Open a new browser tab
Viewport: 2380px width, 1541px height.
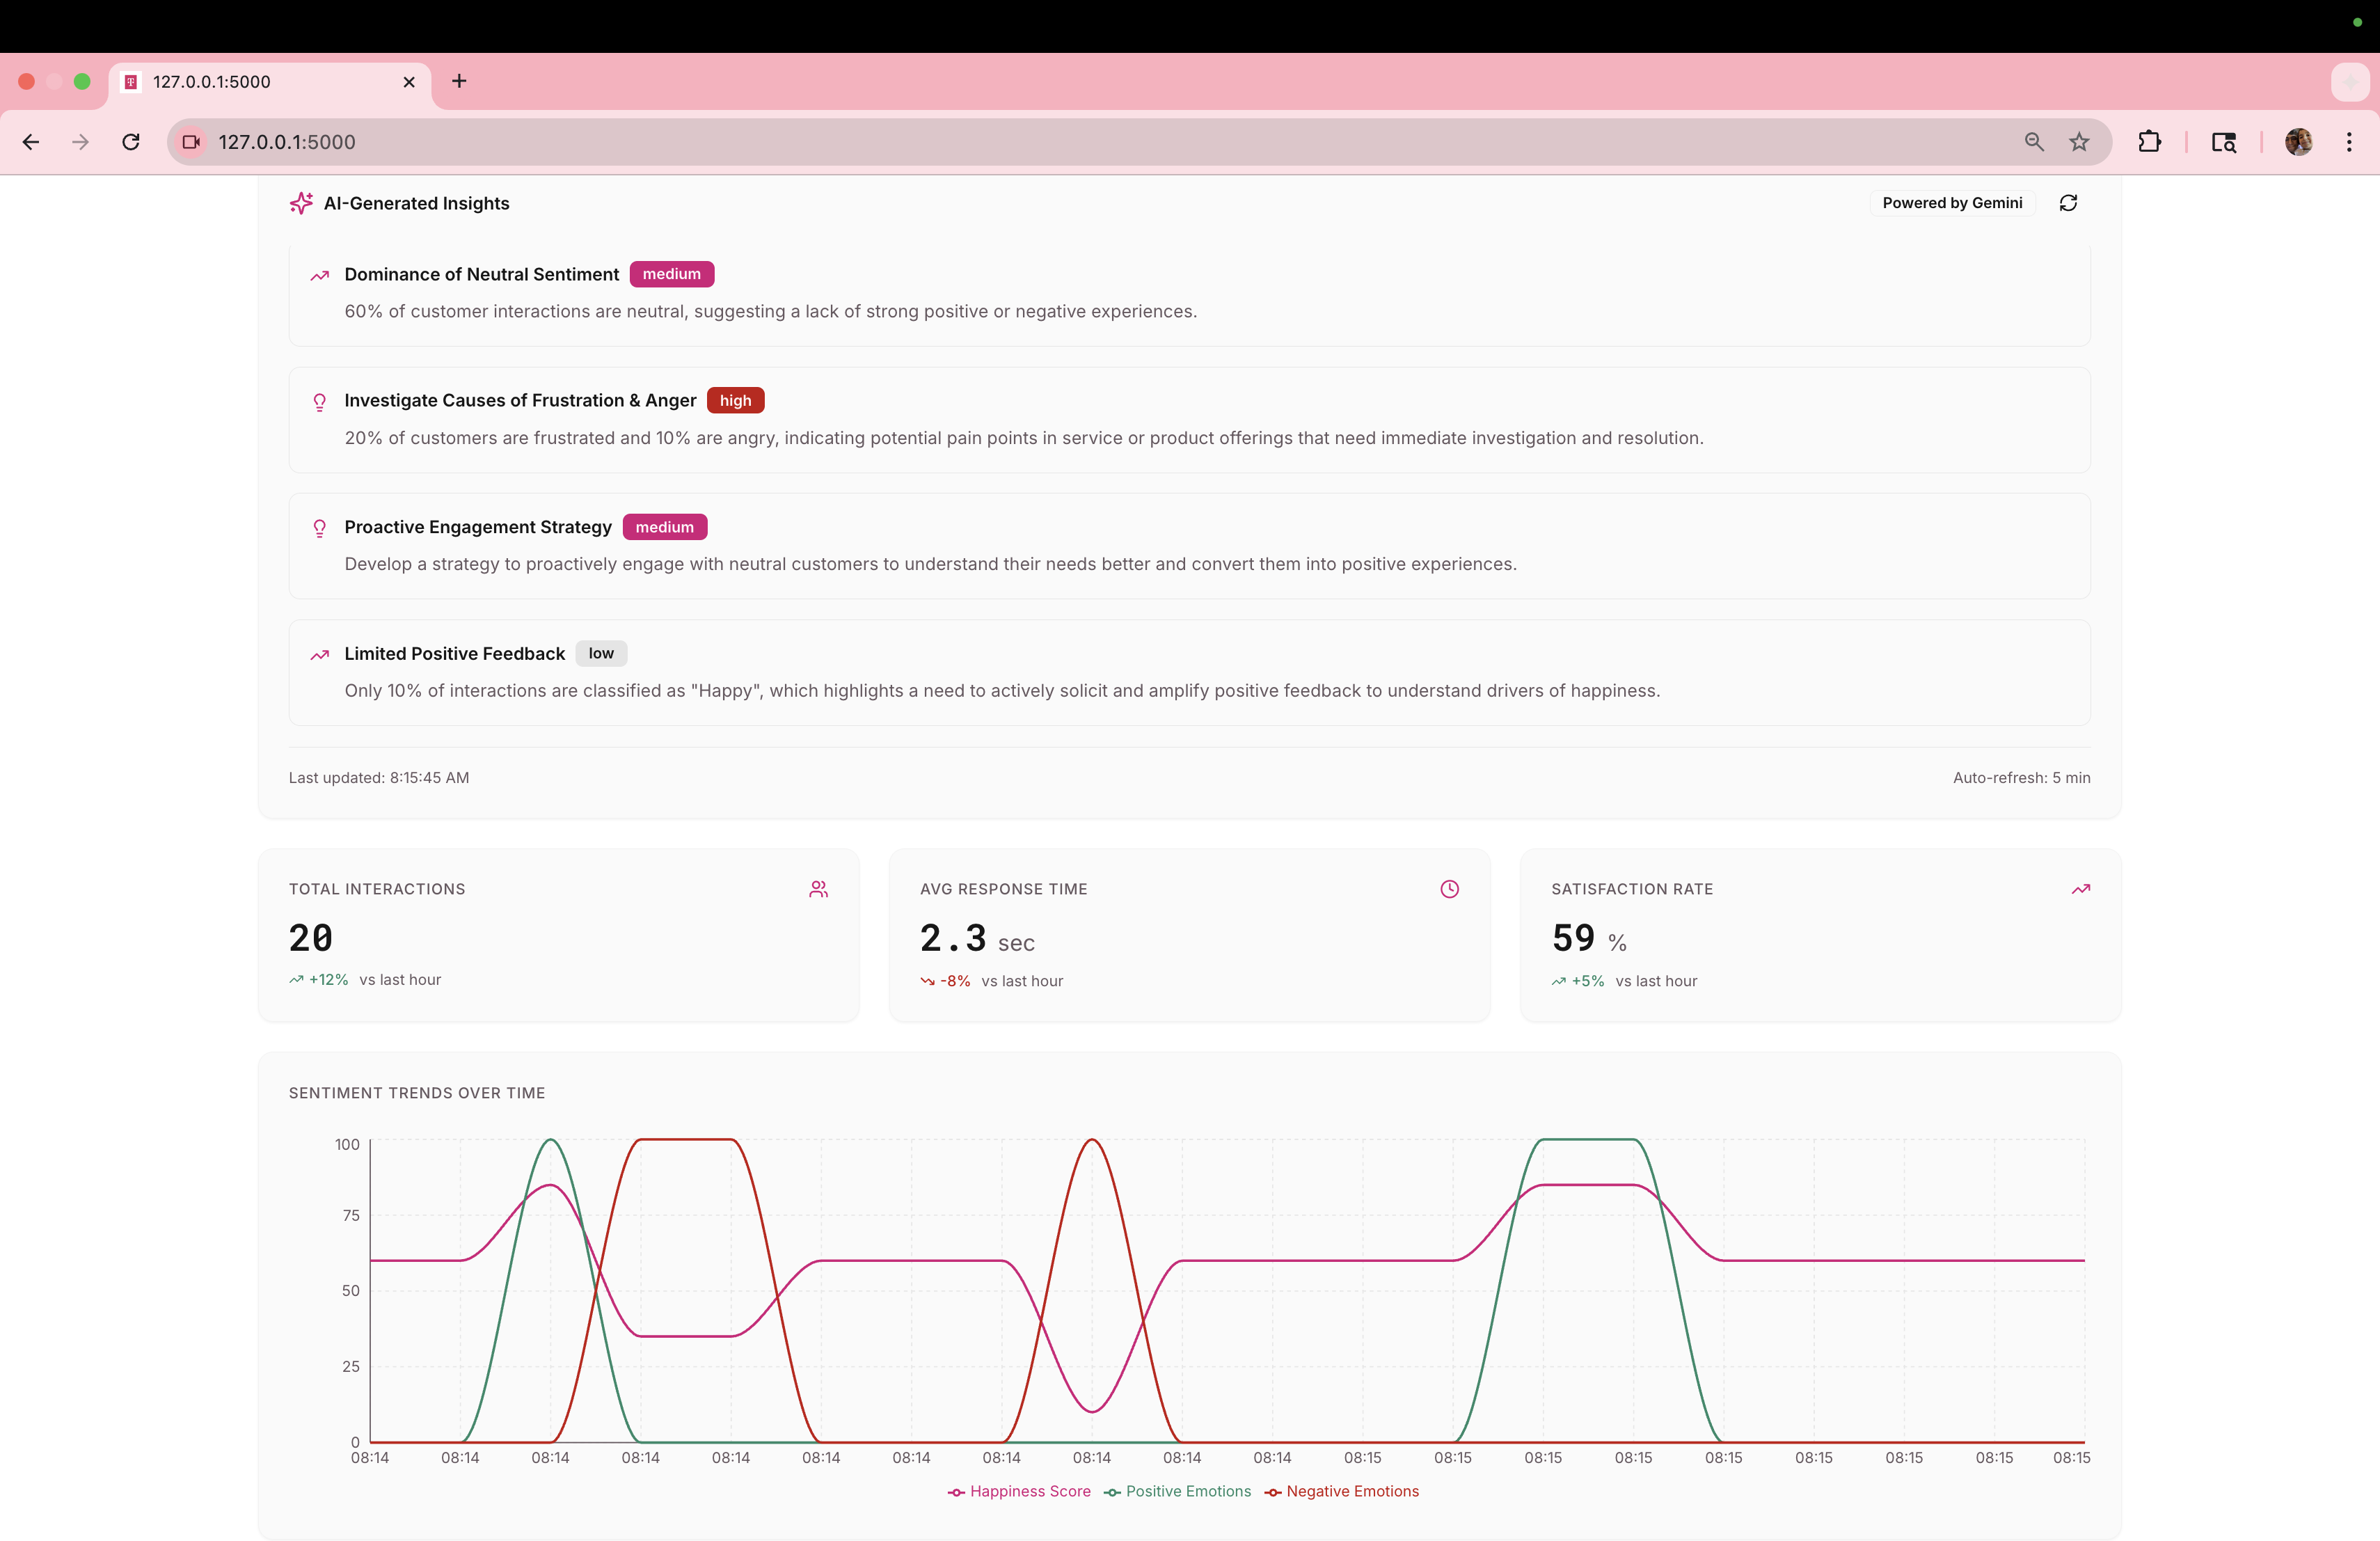click(x=459, y=81)
